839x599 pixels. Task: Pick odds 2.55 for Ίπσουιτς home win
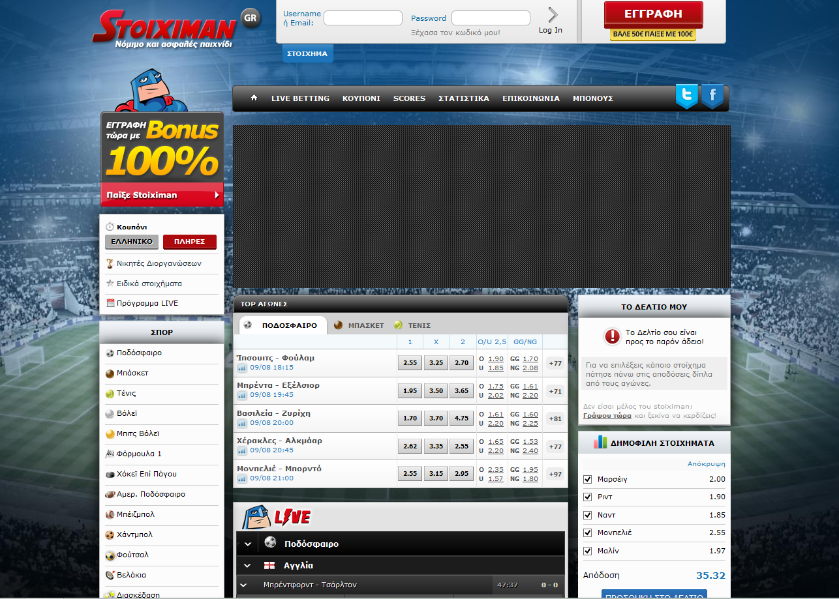pos(410,363)
